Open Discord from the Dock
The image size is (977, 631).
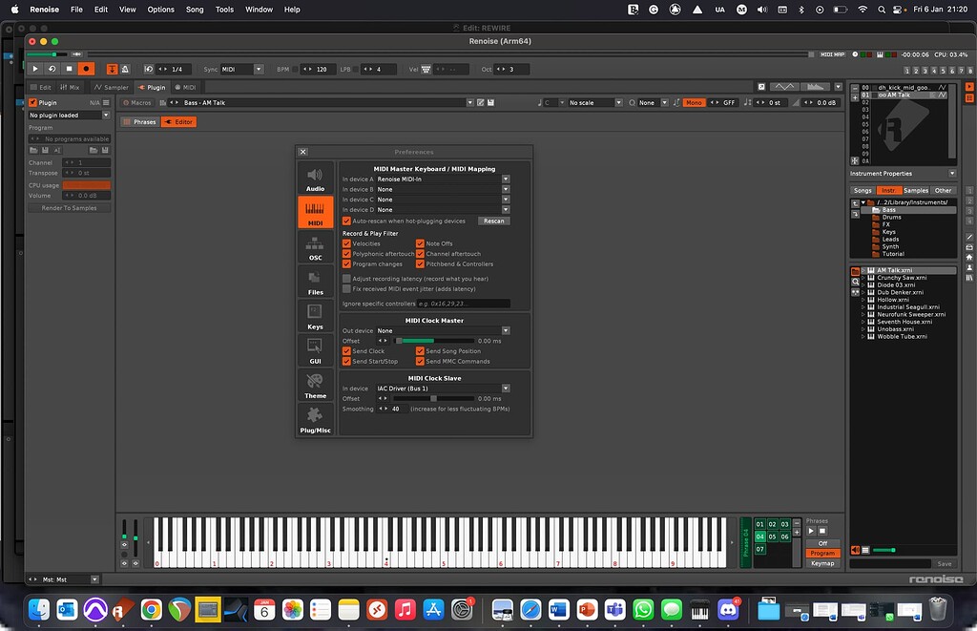click(728, 609)
